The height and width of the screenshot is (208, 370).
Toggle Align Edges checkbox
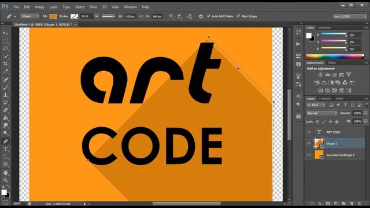pos(238,16)
